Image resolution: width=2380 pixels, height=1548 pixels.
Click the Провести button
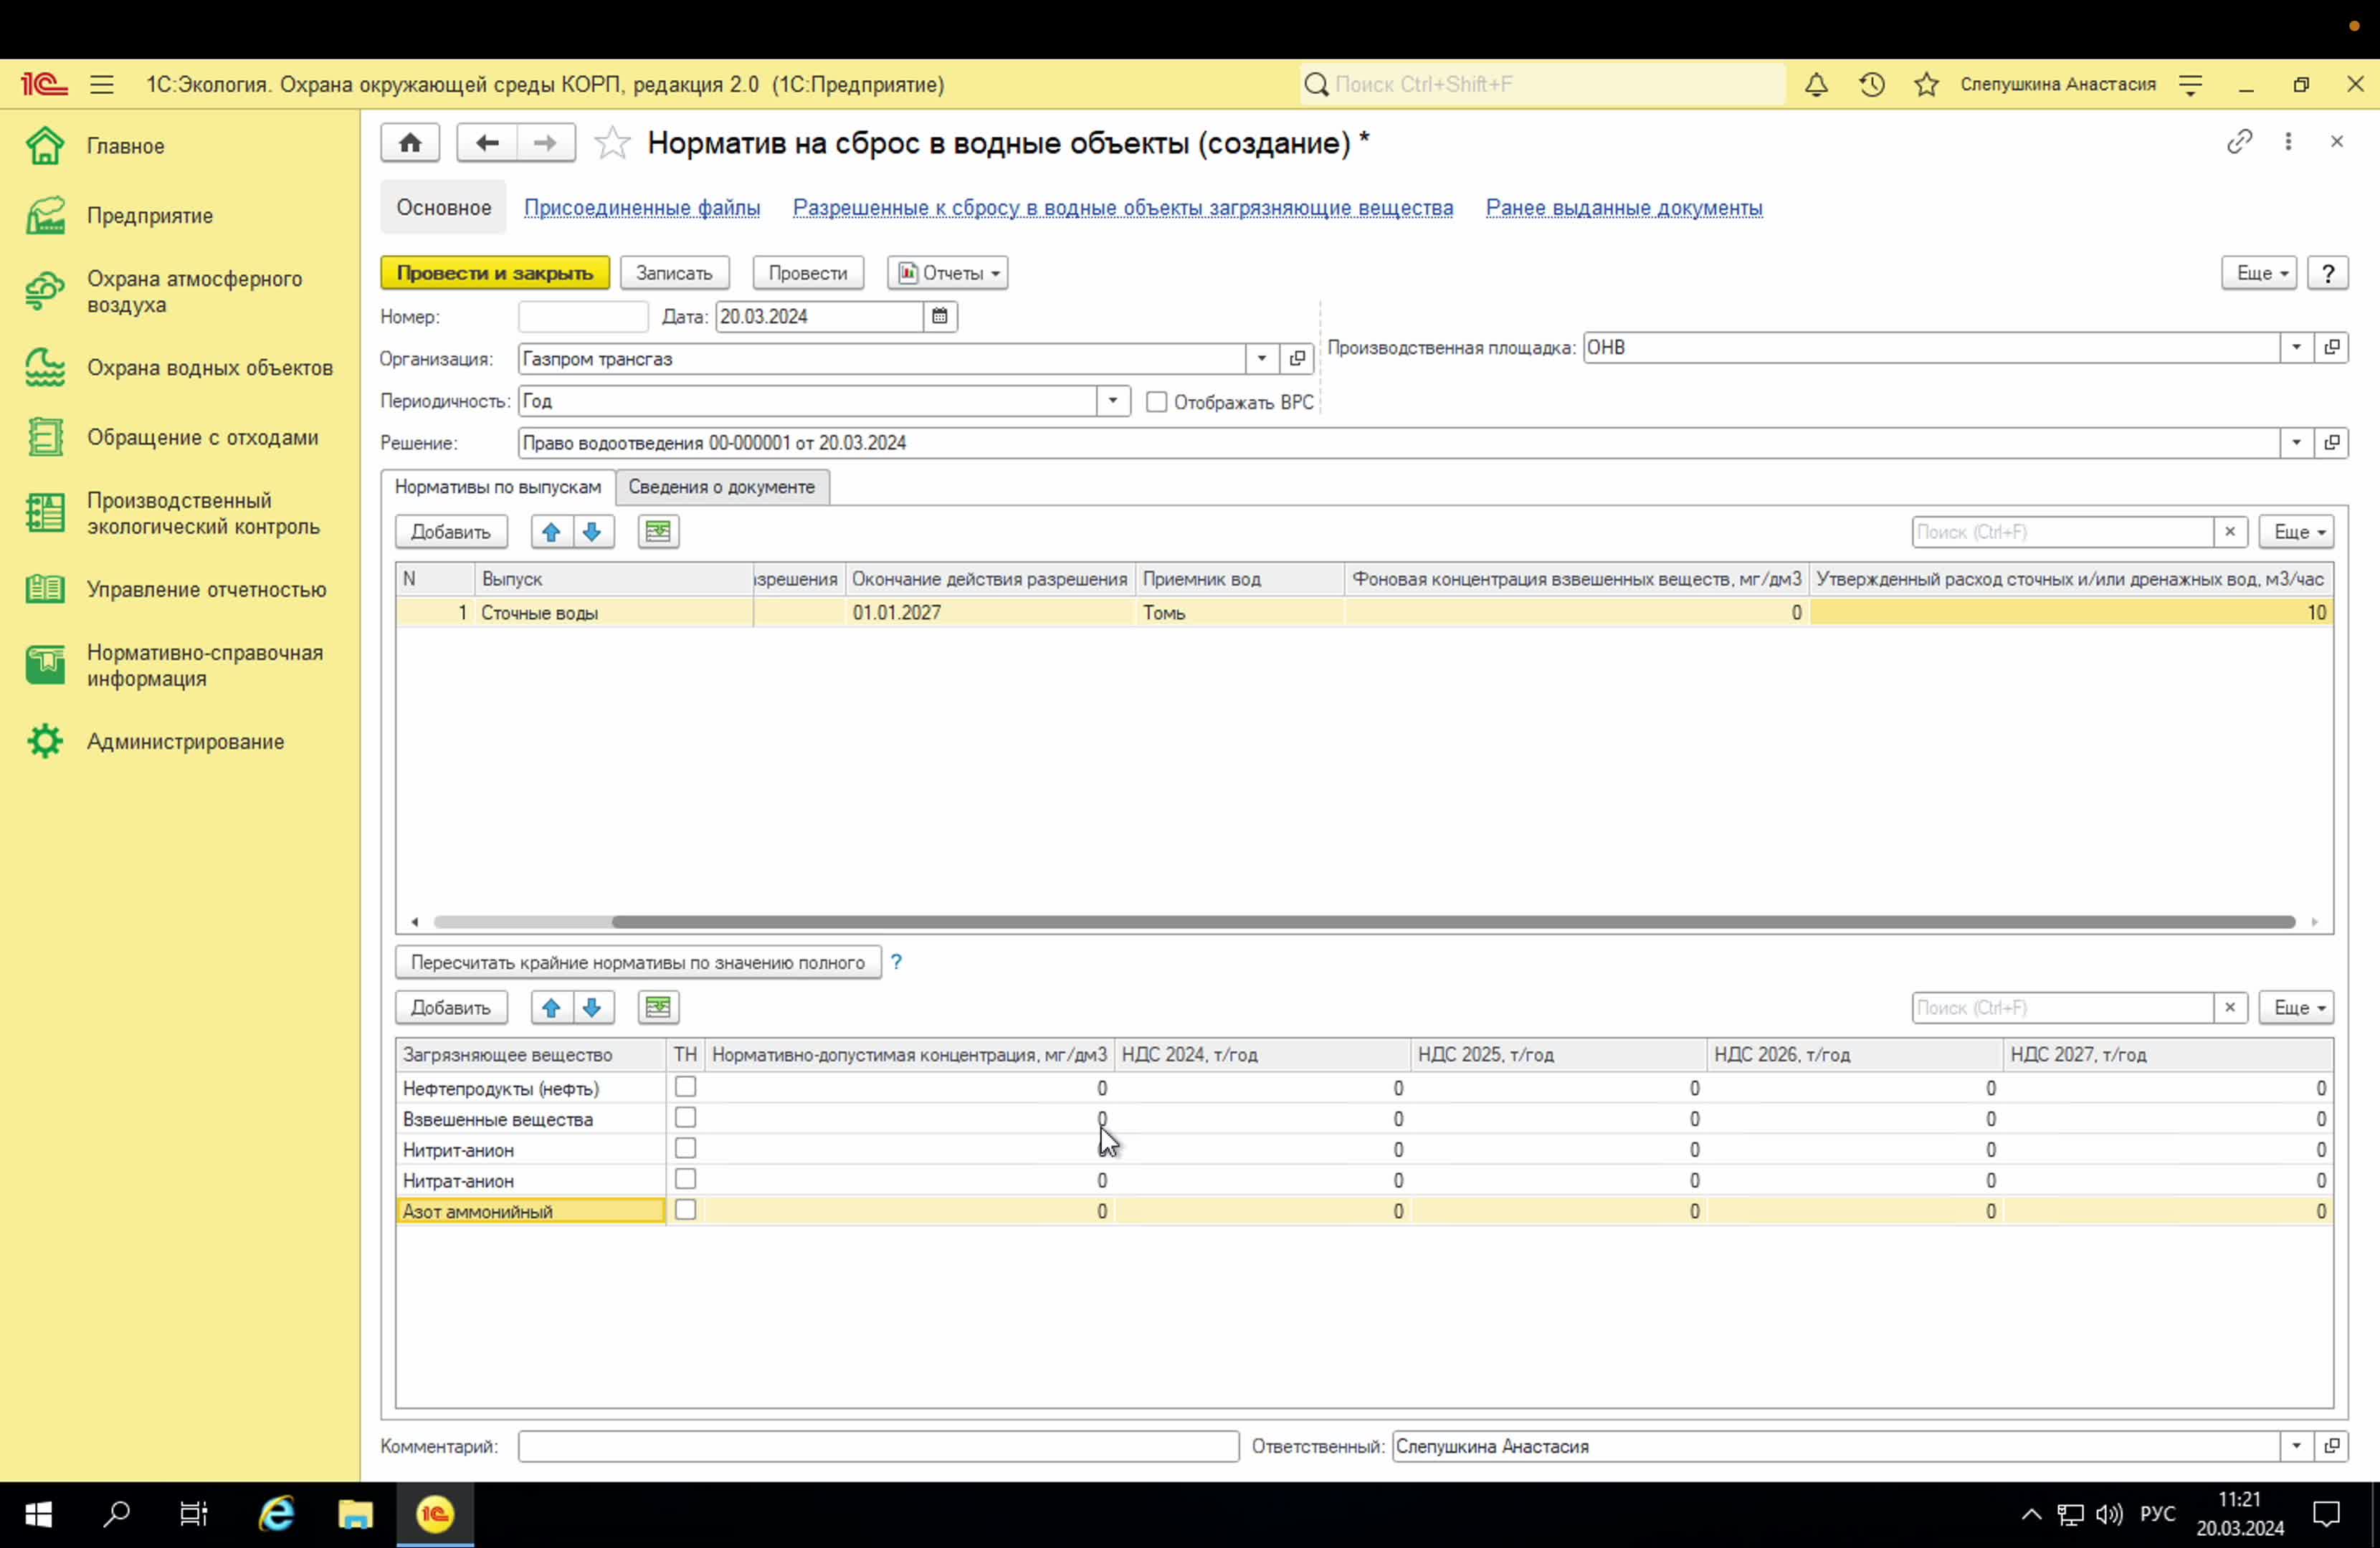[x=808, y=273]
